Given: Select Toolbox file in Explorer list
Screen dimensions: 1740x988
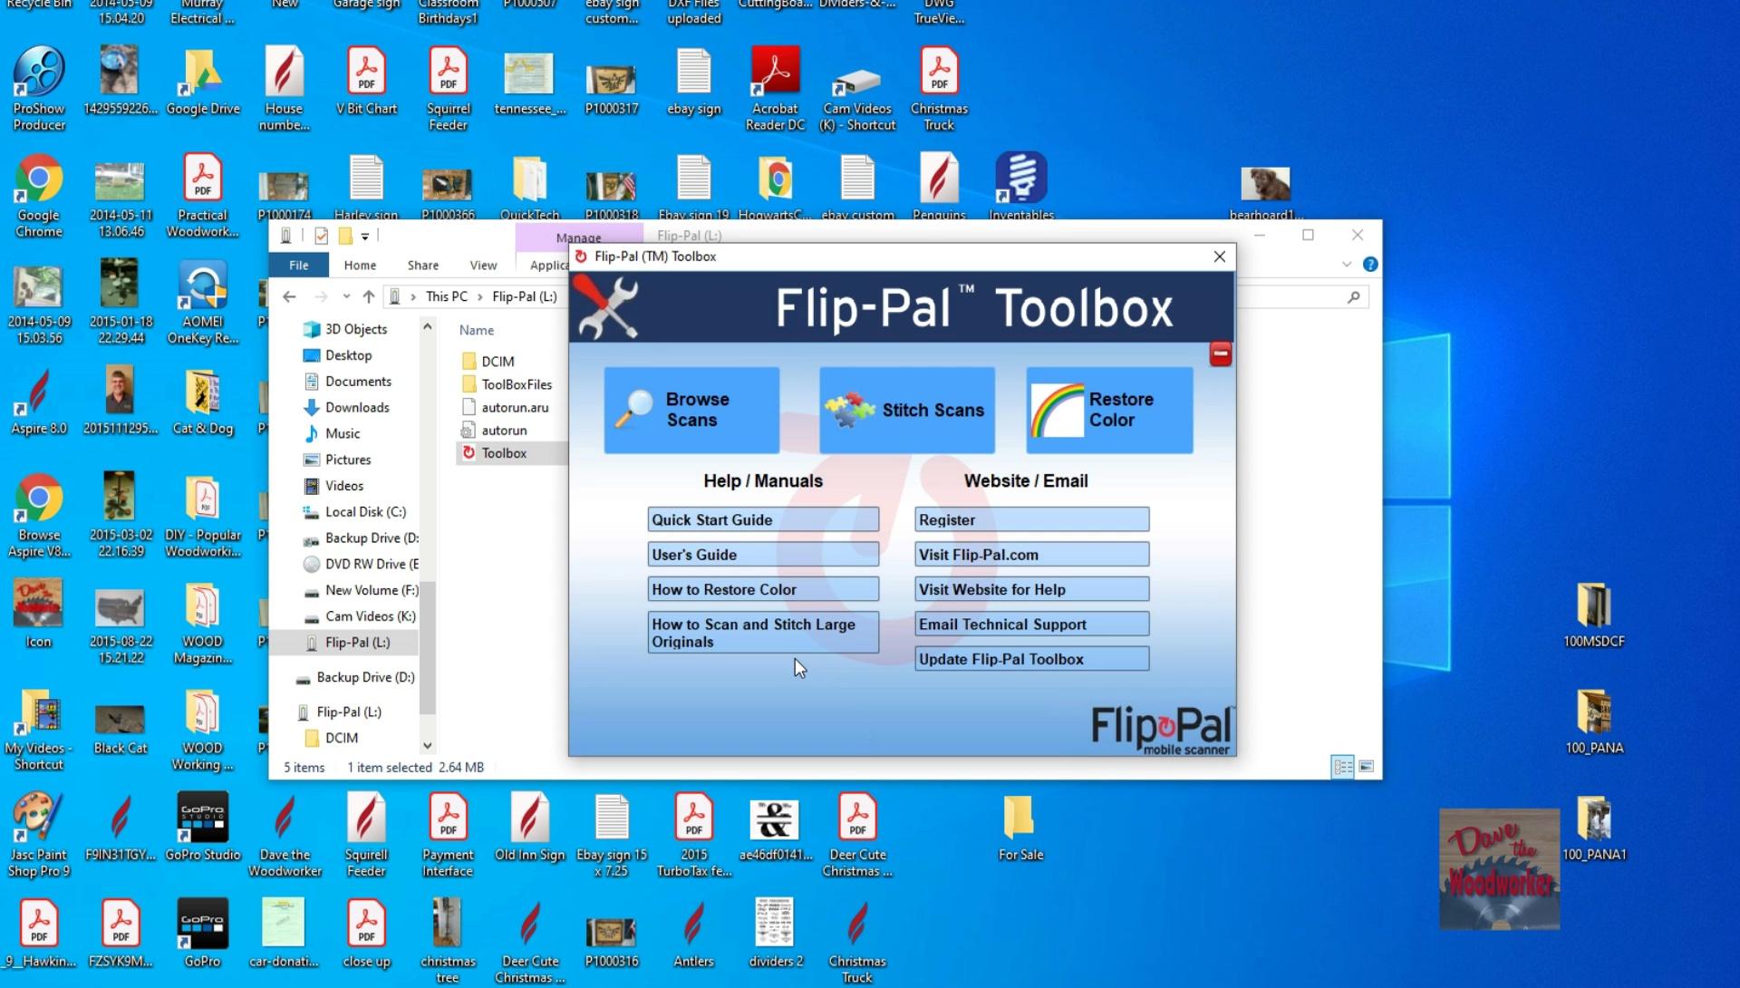Looking at the screenshot, I should (504, 453).
